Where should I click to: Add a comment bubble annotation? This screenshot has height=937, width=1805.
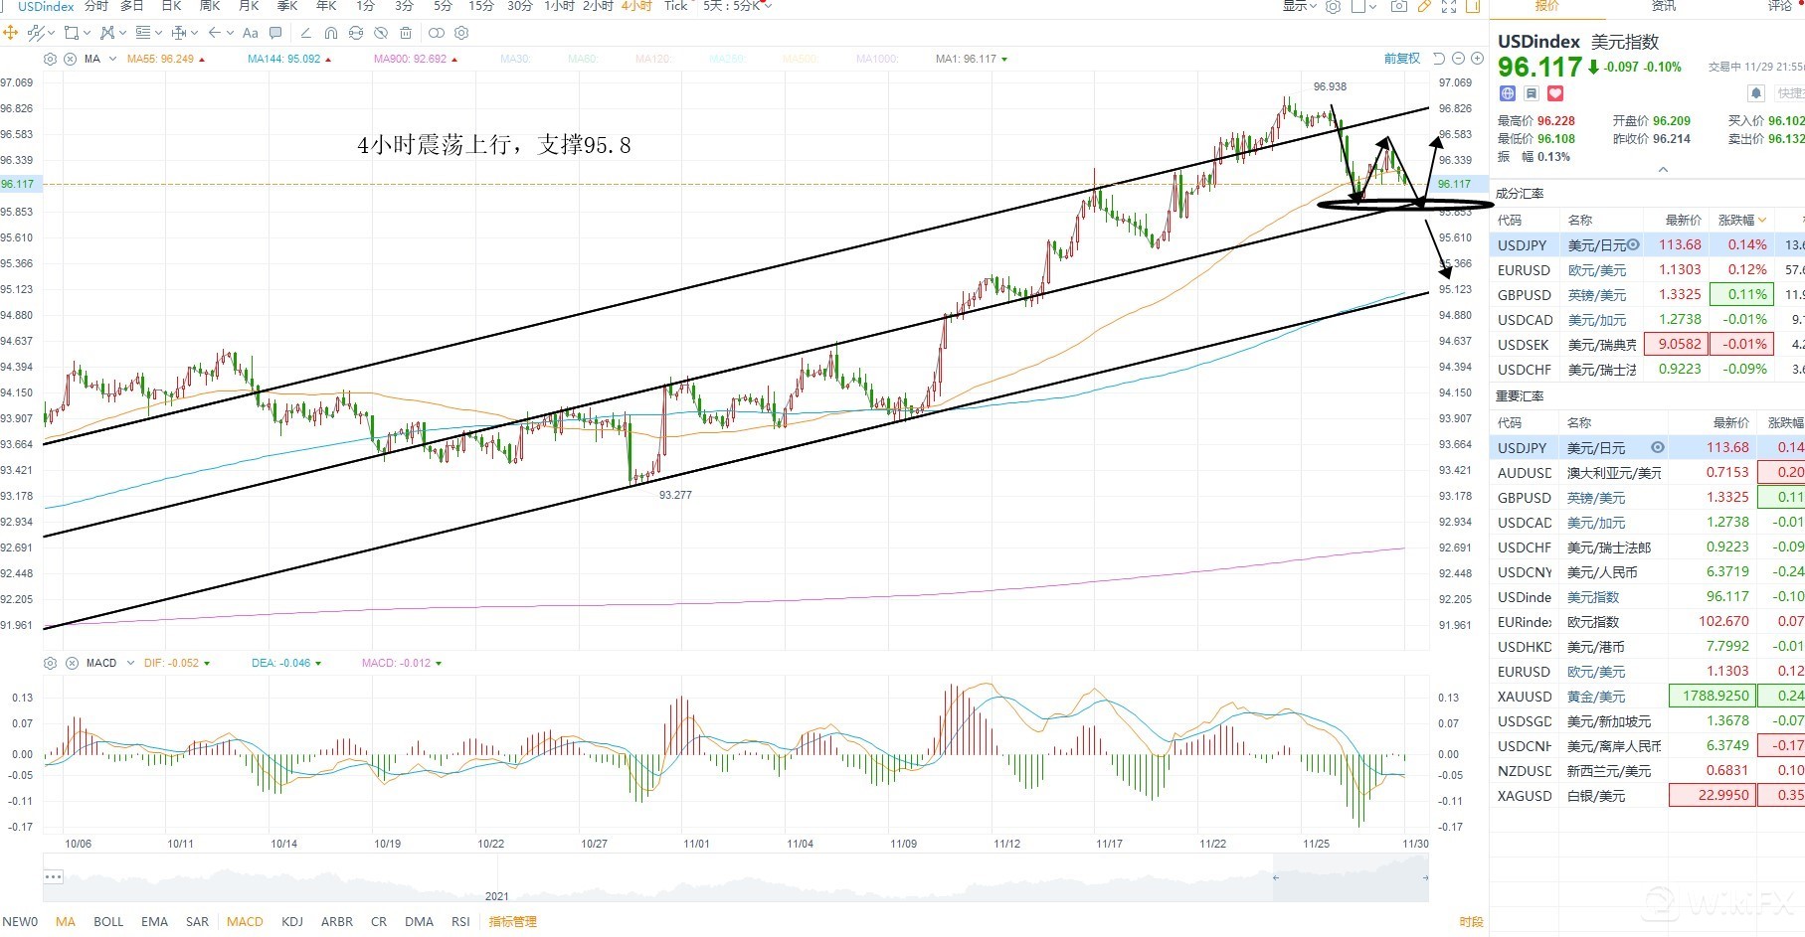(x=275, y=33)
